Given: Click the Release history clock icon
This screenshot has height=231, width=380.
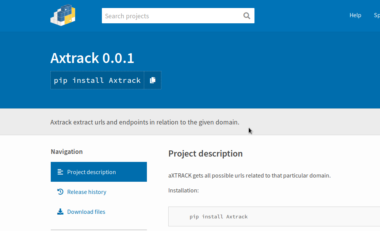Looking at the screenshot, I should click(60, 192).
